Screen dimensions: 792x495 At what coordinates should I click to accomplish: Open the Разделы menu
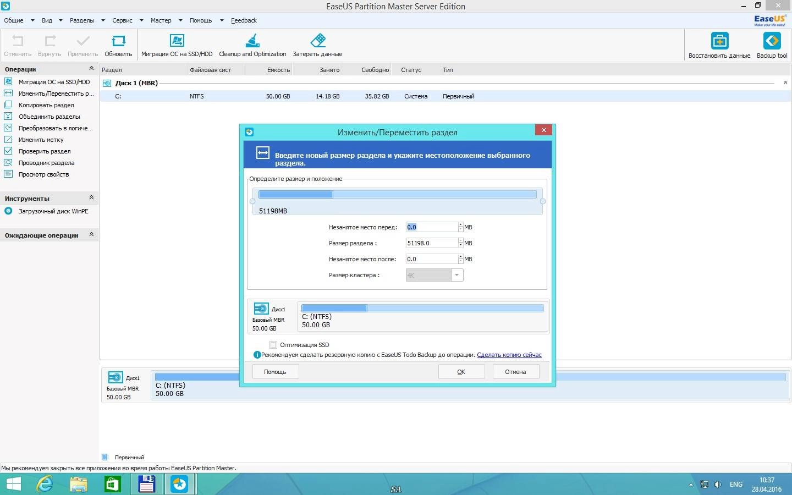[x=82, y=20]
